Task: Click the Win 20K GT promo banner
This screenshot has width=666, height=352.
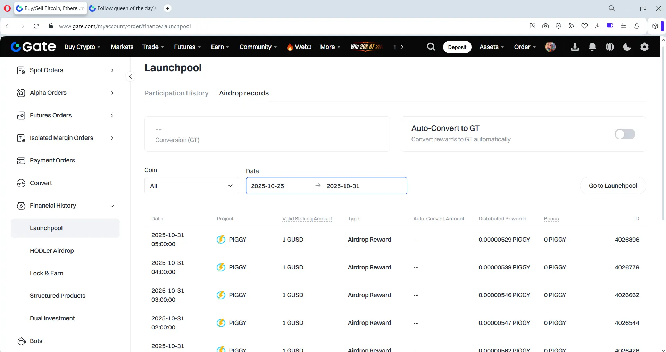Action: click(x=366, y=47)
